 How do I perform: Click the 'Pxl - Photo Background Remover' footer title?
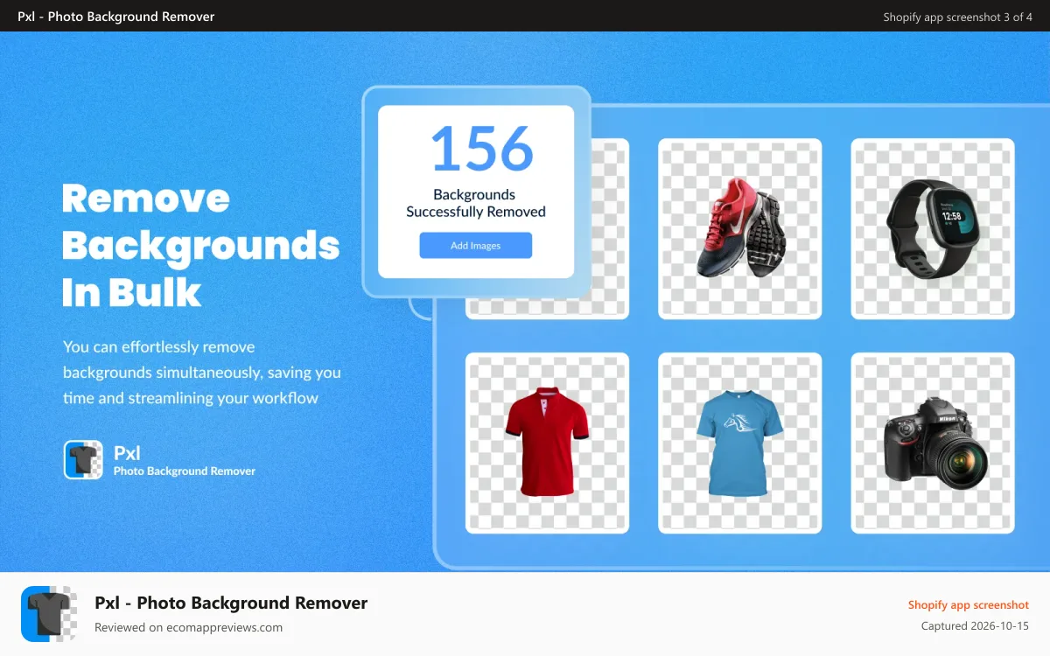[x=231, y=603]
